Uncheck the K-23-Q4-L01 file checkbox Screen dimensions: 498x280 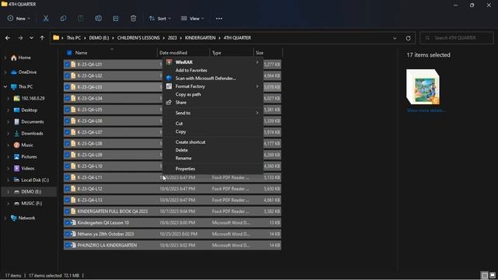67,64
